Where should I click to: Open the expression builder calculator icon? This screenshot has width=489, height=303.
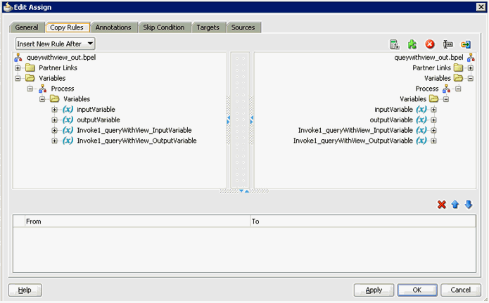(395, 44)
